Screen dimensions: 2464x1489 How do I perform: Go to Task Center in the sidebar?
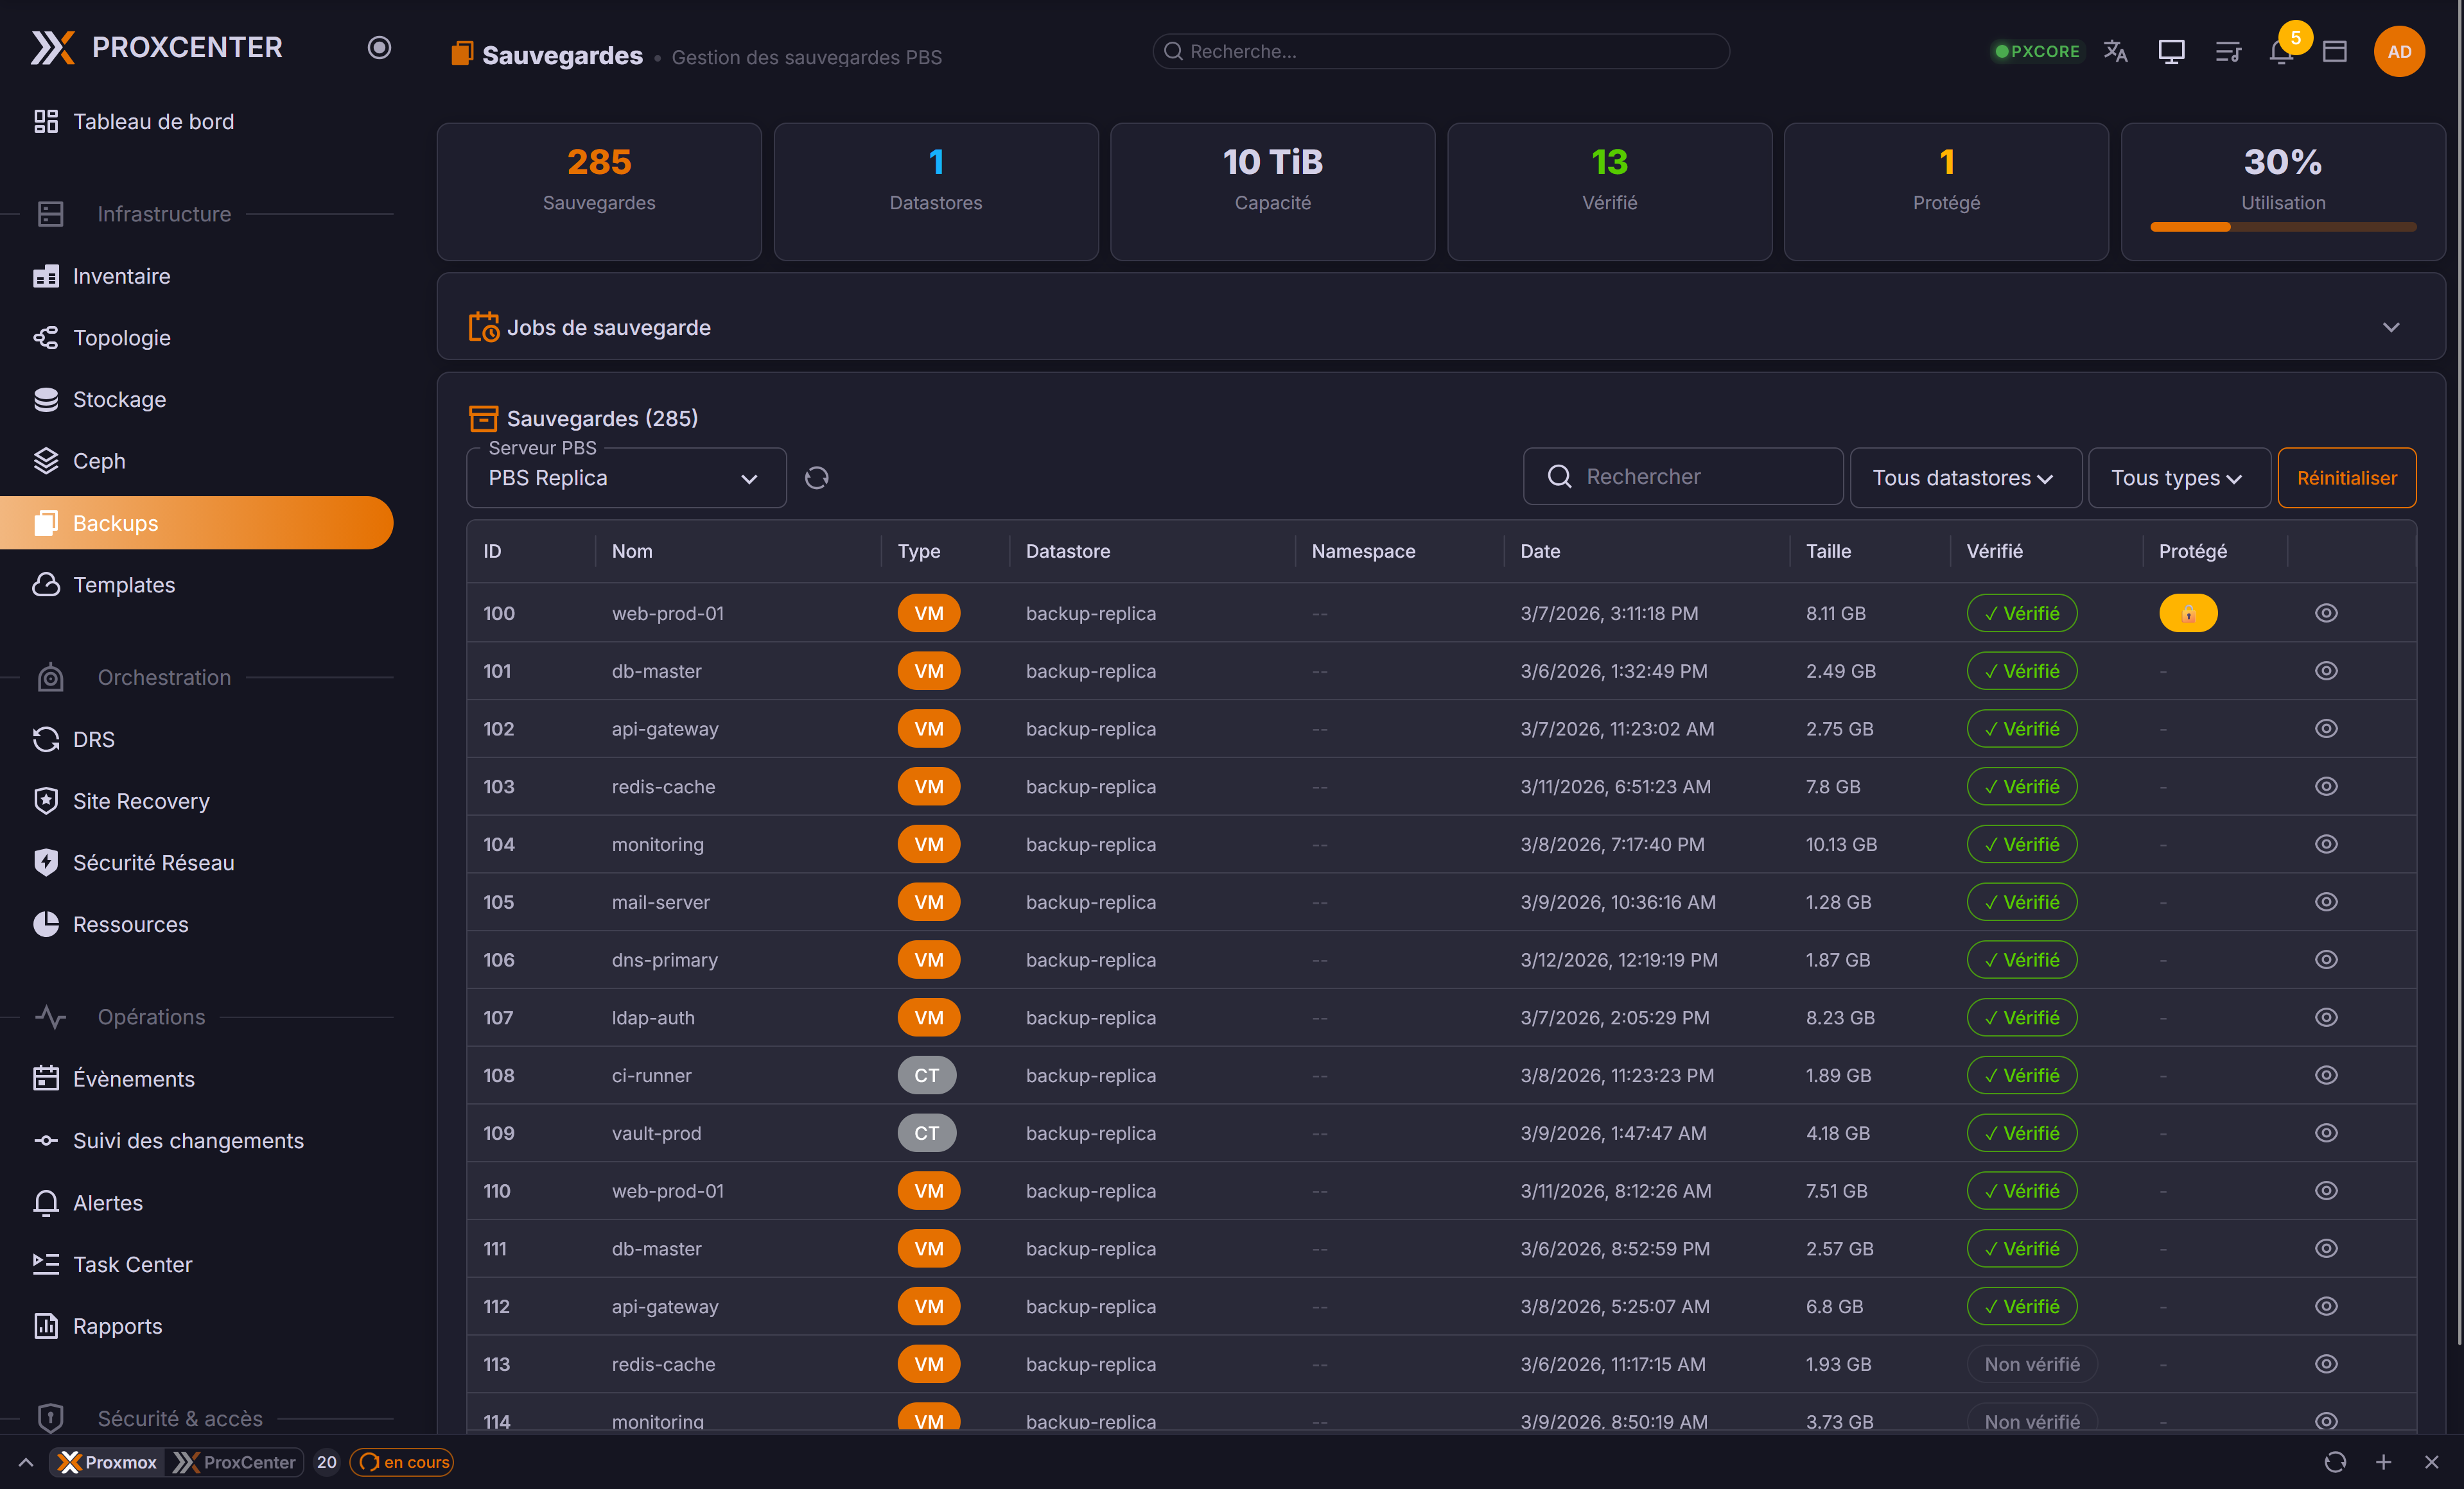[x=132, y=1264]
